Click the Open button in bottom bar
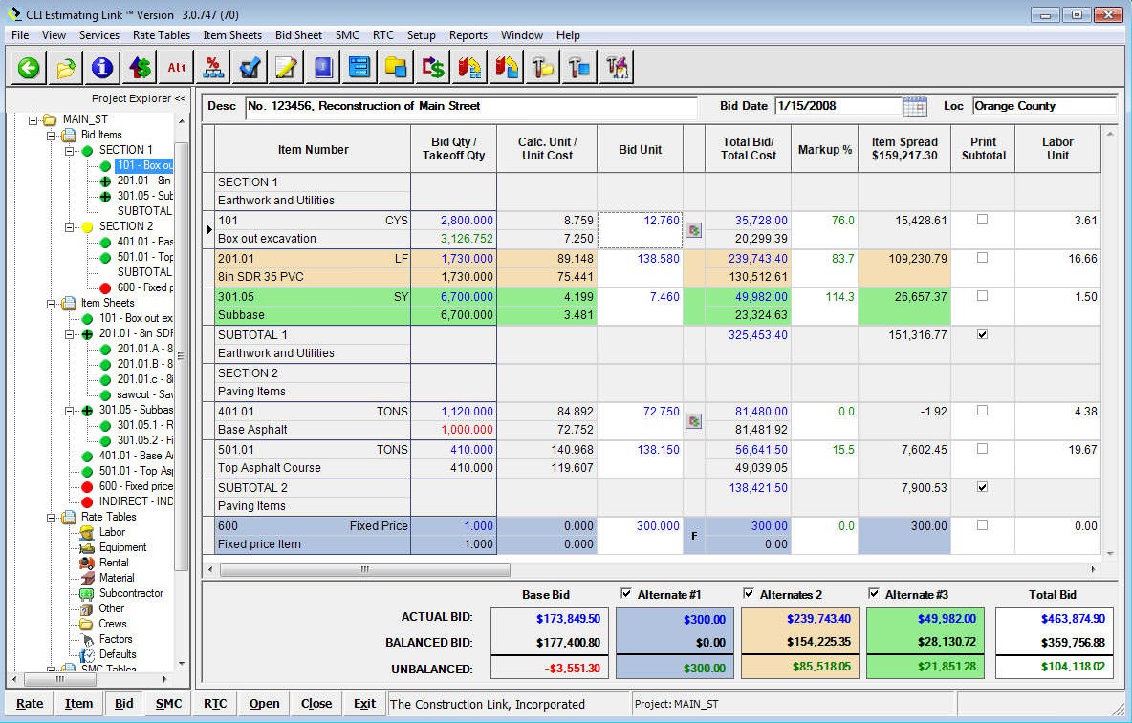Viewport: 1132px width, 723px height. (264, 704)
